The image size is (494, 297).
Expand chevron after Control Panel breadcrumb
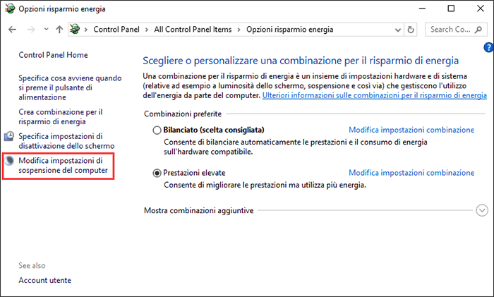point(147,30)
